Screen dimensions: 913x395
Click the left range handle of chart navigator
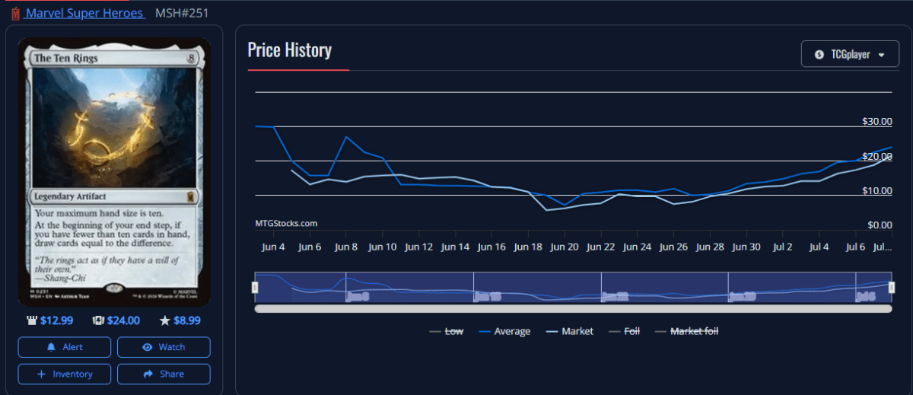255,287
